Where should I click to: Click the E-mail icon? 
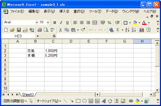[25, 30]
